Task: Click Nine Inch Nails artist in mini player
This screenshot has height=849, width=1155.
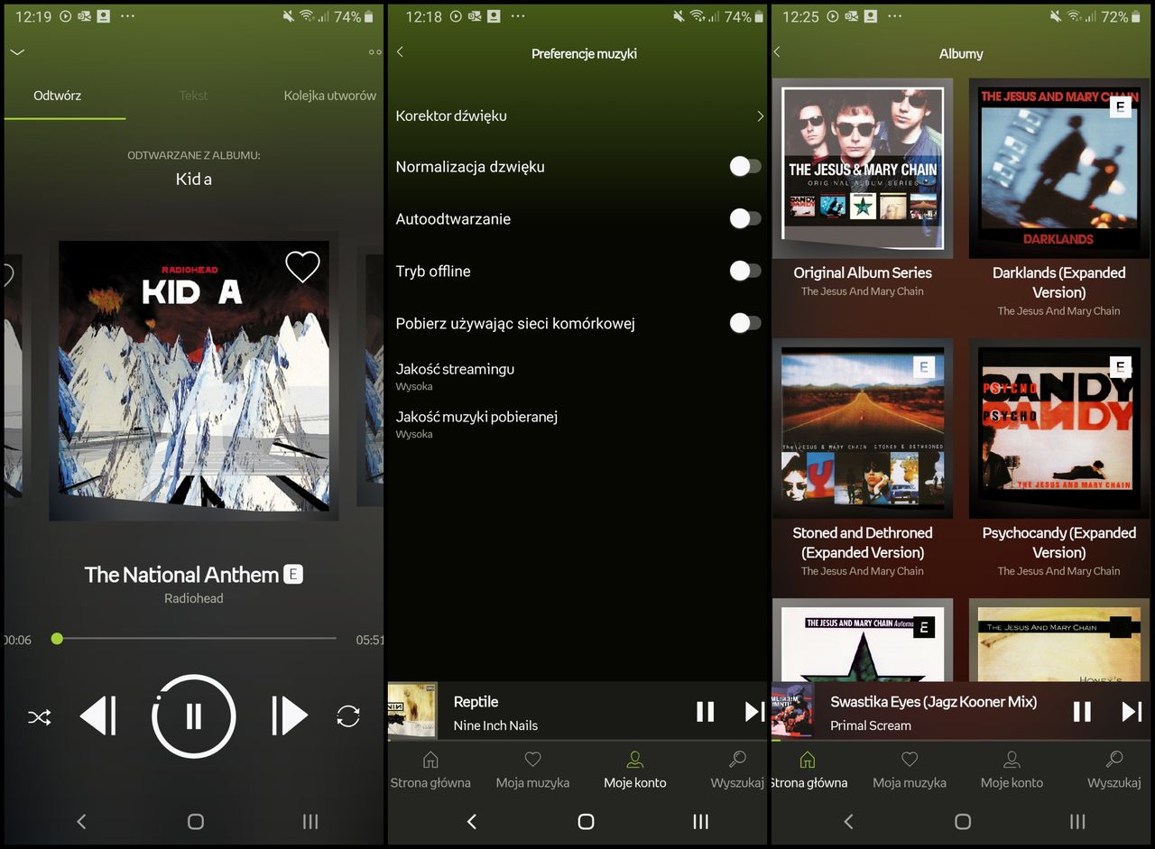Action: point(495,725)
